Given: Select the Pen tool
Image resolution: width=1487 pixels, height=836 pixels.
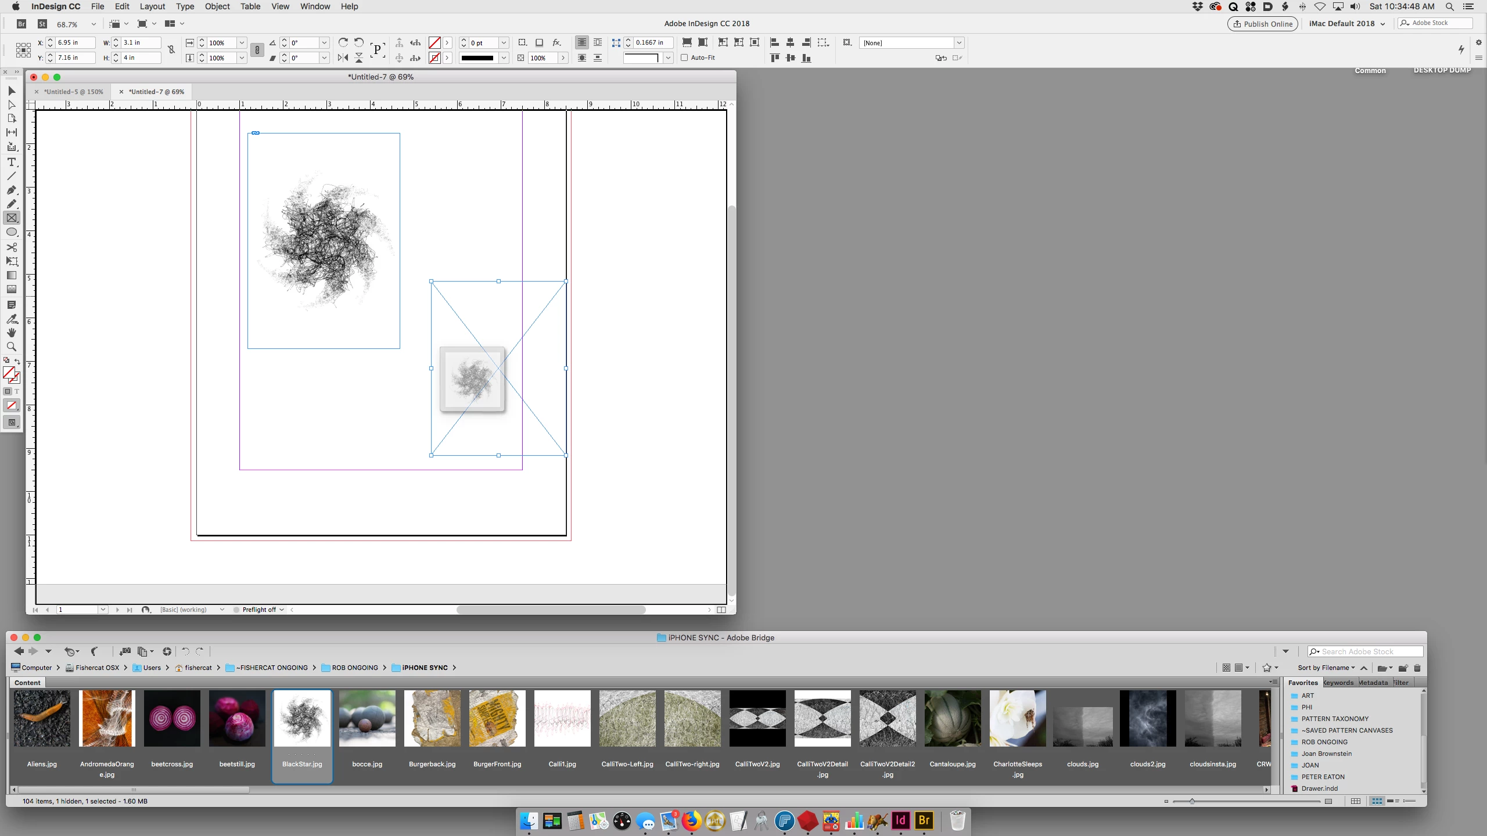Looking at the screenshot, I should (x=12, y=190).
